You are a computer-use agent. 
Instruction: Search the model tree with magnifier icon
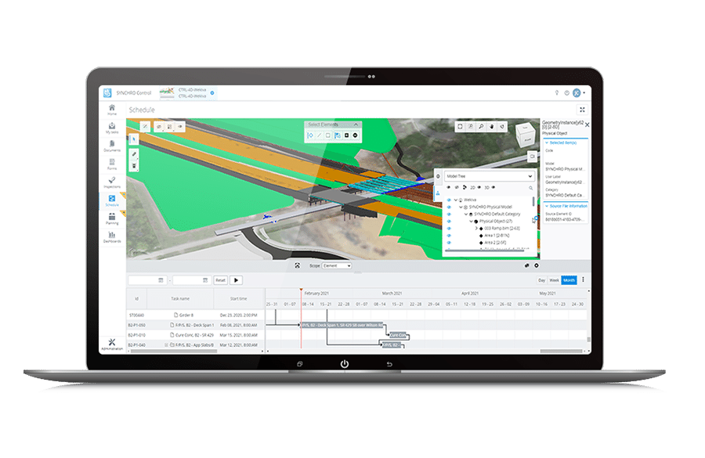point(530,188)
